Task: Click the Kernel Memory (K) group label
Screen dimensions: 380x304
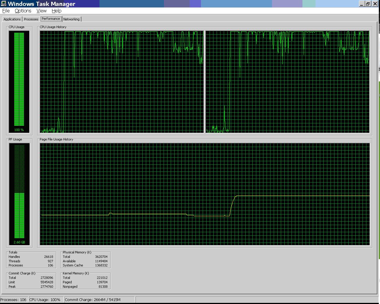Action: 76,273
